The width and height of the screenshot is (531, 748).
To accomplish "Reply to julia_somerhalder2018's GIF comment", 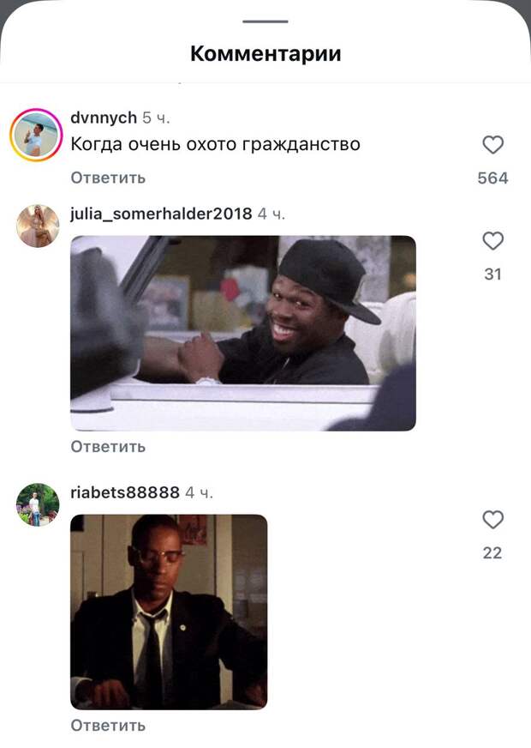I will [108, 447].
